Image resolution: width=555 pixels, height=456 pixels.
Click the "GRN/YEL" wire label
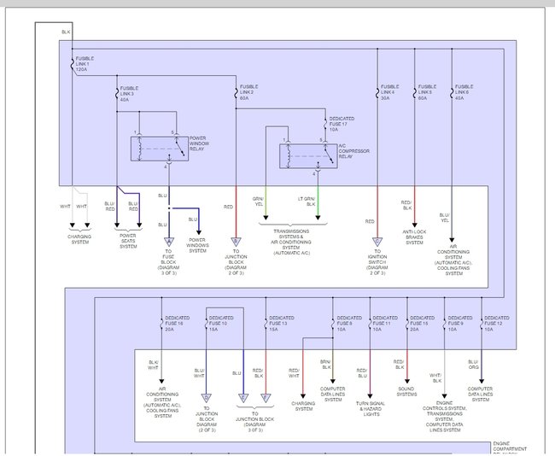pyautogui.click(x=258, y=202)
